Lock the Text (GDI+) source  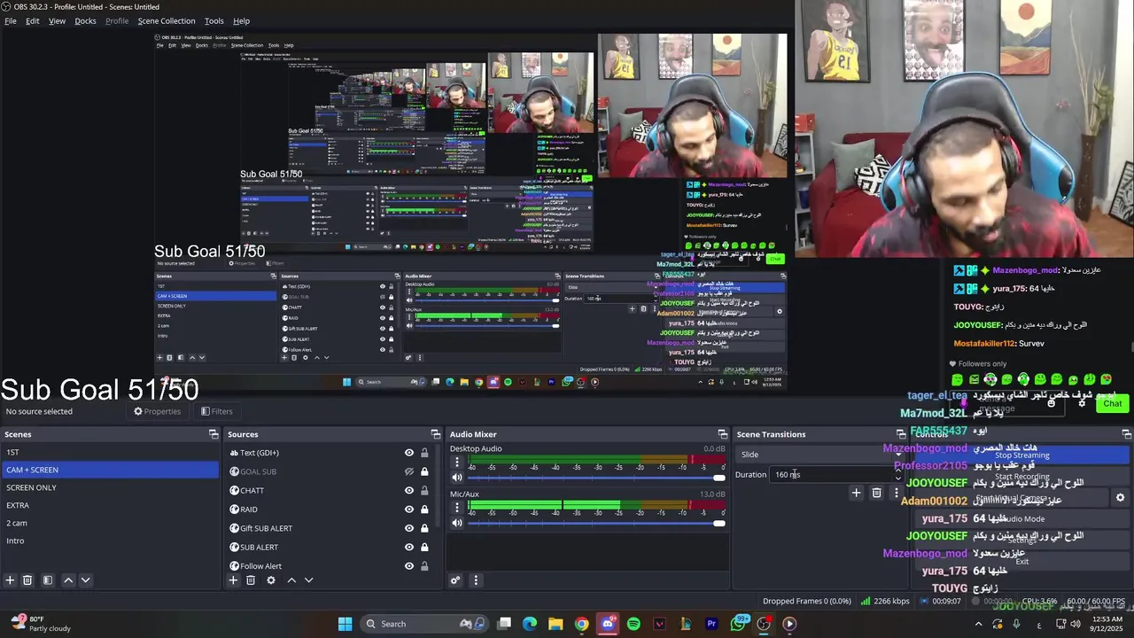tap(424, 453)
